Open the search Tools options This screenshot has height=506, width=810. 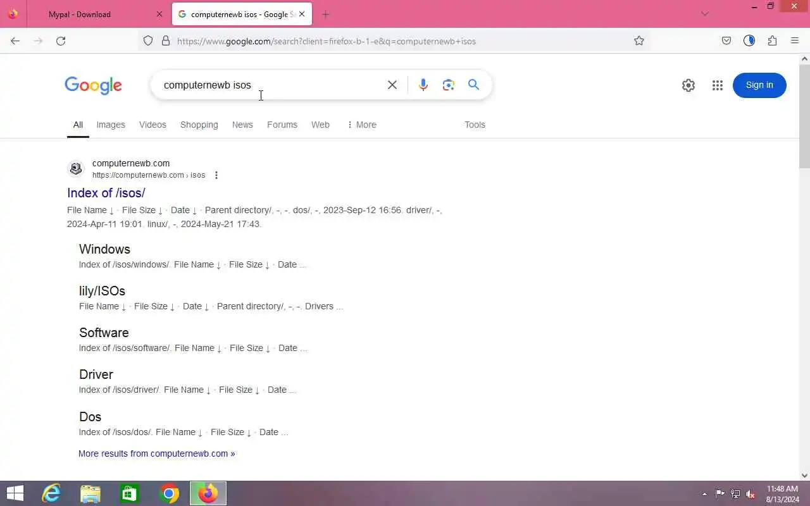pyautogui.click(x=475, y=125)
